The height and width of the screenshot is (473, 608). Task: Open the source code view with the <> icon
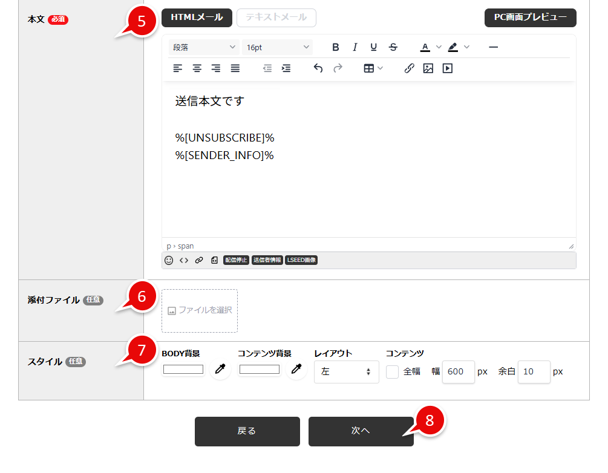point(183,260)
